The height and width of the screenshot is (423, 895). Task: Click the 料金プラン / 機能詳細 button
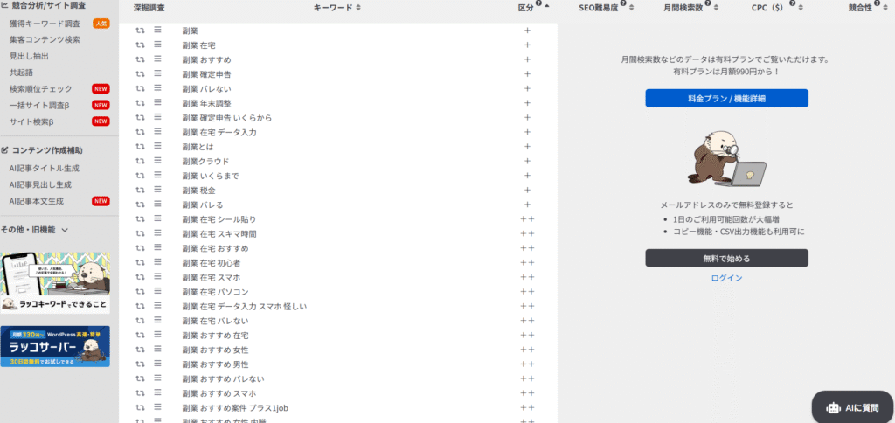click(x=726, y=98)
